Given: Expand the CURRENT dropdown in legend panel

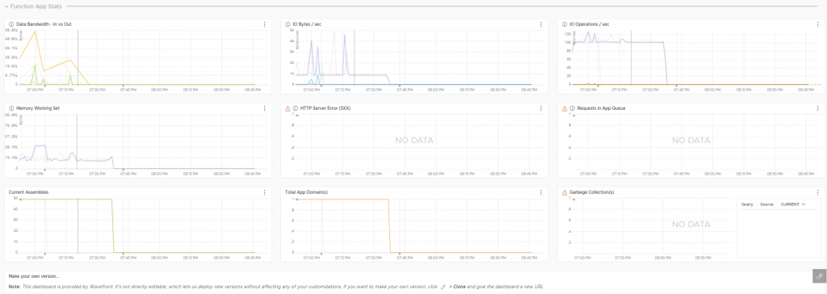Looking at the screenshot, I should pyautogui.click(x=793, y=204).
